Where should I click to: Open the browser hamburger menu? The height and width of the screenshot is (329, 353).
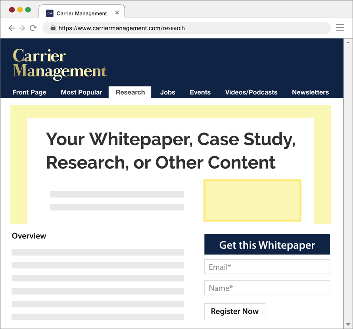pyautogui.click(x=340, y=28)
